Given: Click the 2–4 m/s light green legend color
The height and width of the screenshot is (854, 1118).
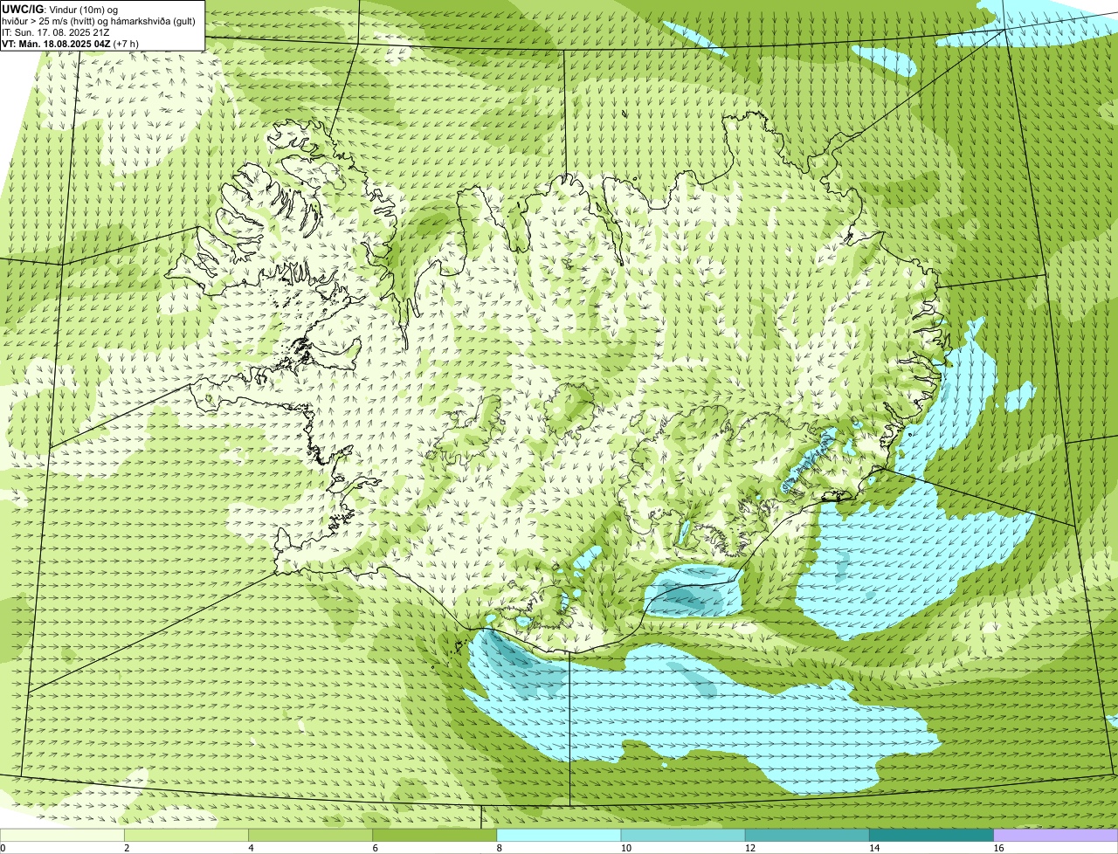Looking at the screenshot, I should [x=186, y=835].
